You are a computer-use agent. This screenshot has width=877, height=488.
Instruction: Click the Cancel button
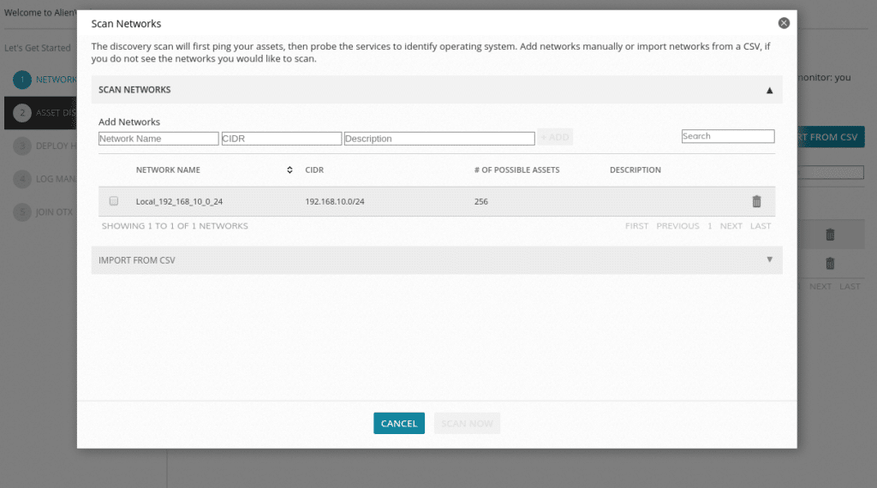[x=398, y=424]
